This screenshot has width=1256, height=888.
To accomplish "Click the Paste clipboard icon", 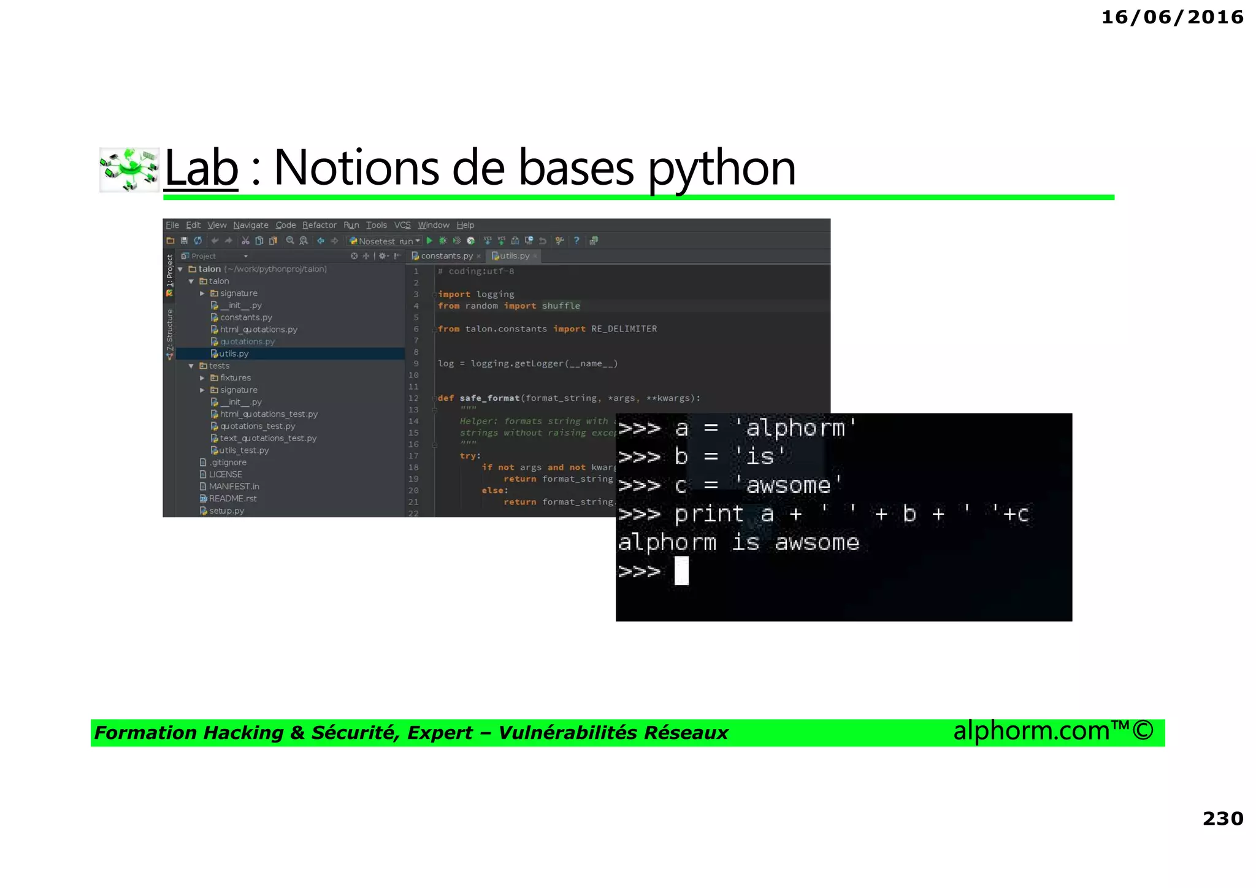I will click(x=274, y=241).
